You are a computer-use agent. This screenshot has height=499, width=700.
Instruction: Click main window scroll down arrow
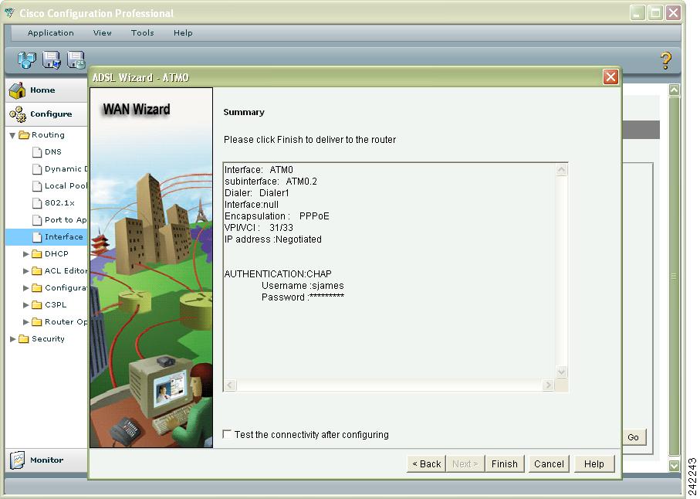click(x=674, y=465)
